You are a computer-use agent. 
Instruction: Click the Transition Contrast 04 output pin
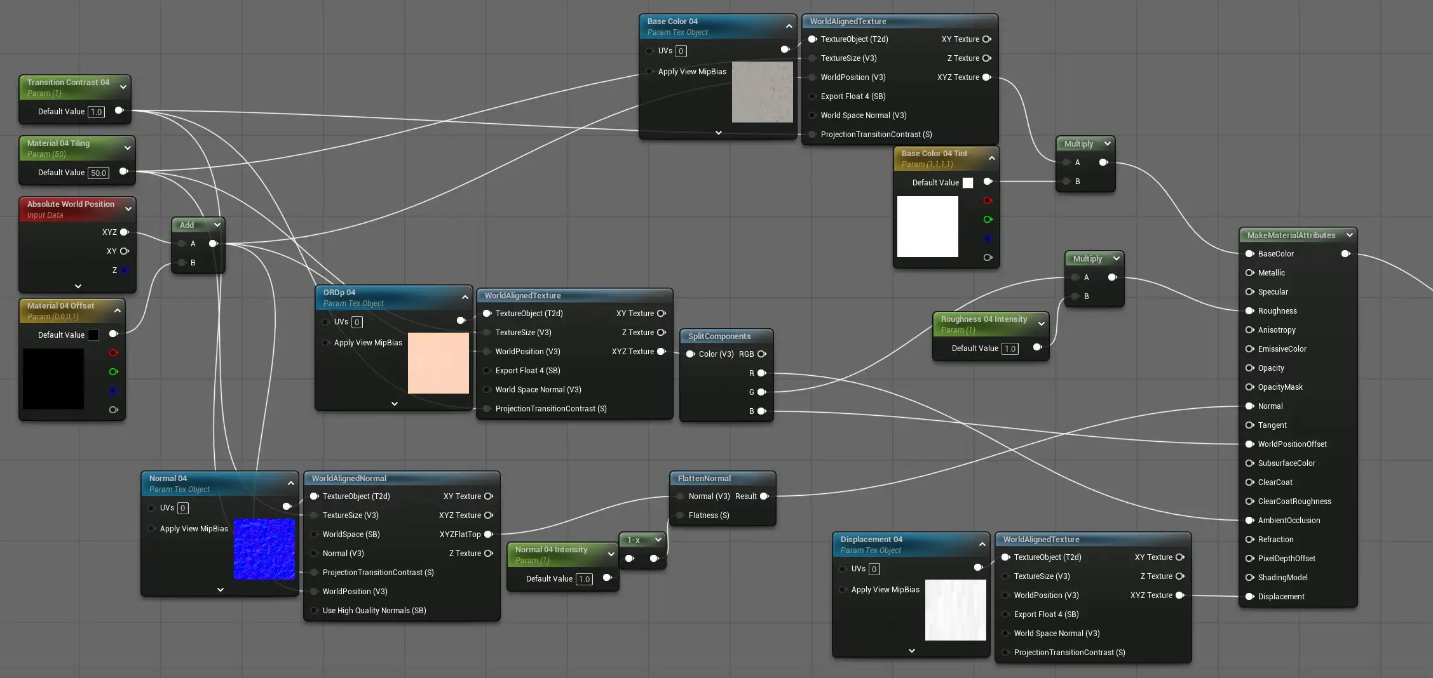tap(119, 110)
